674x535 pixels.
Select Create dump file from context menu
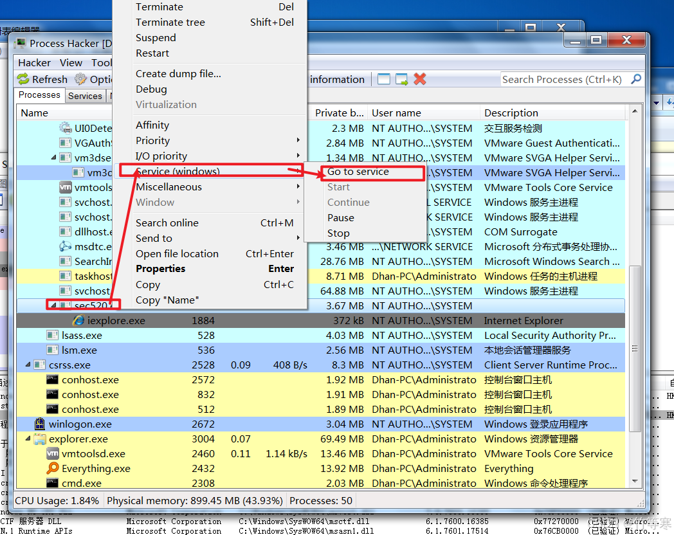click(x=178, y=73)
